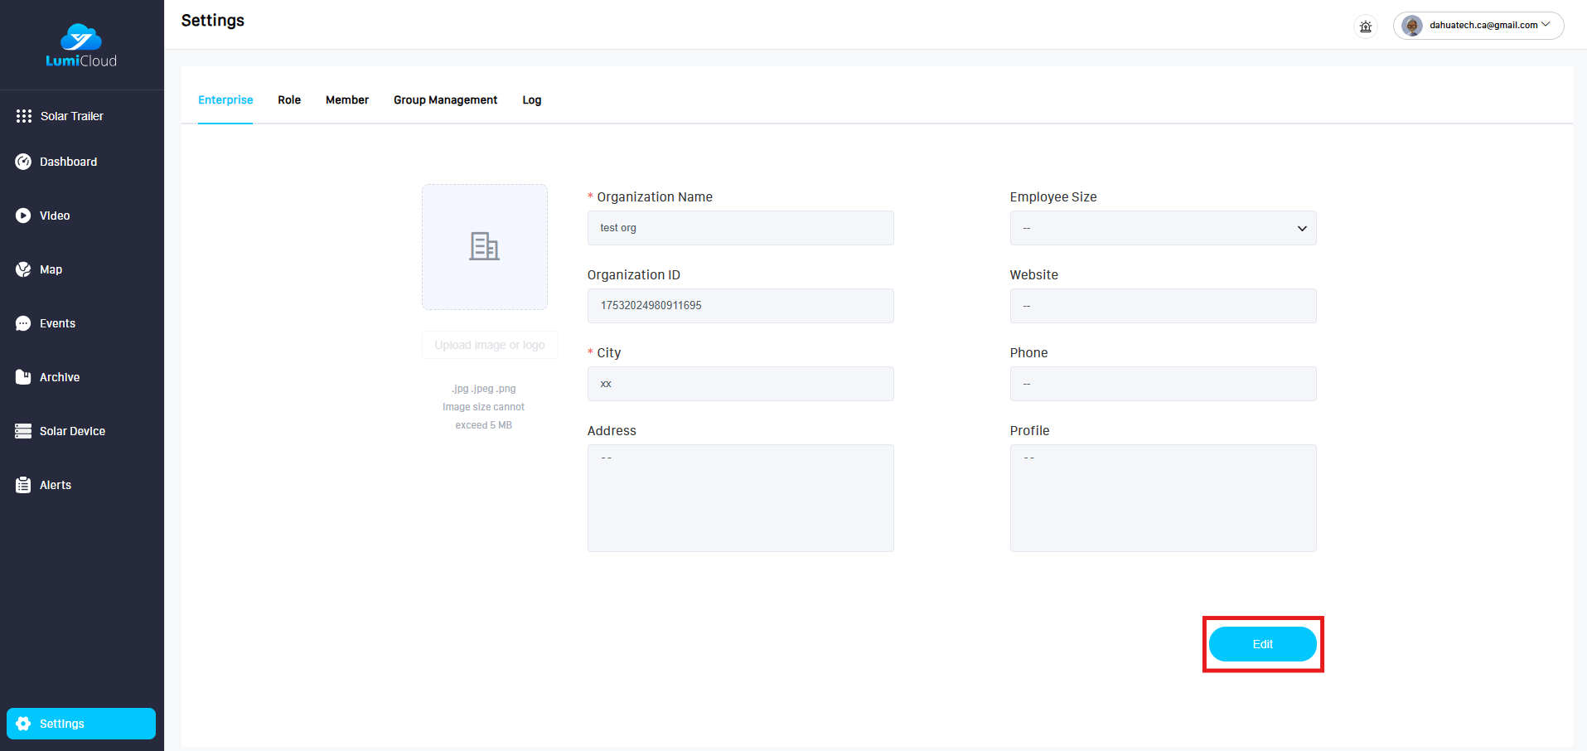Open Alerts using the clipboard icon

pyautogui.click(x=23, y=485)
